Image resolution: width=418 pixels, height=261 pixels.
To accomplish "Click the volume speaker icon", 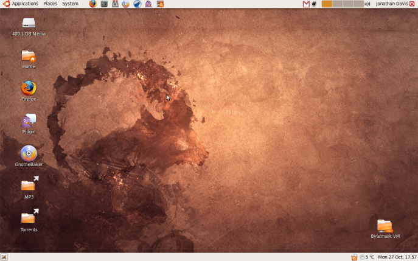I will click(x=367, y=4).
